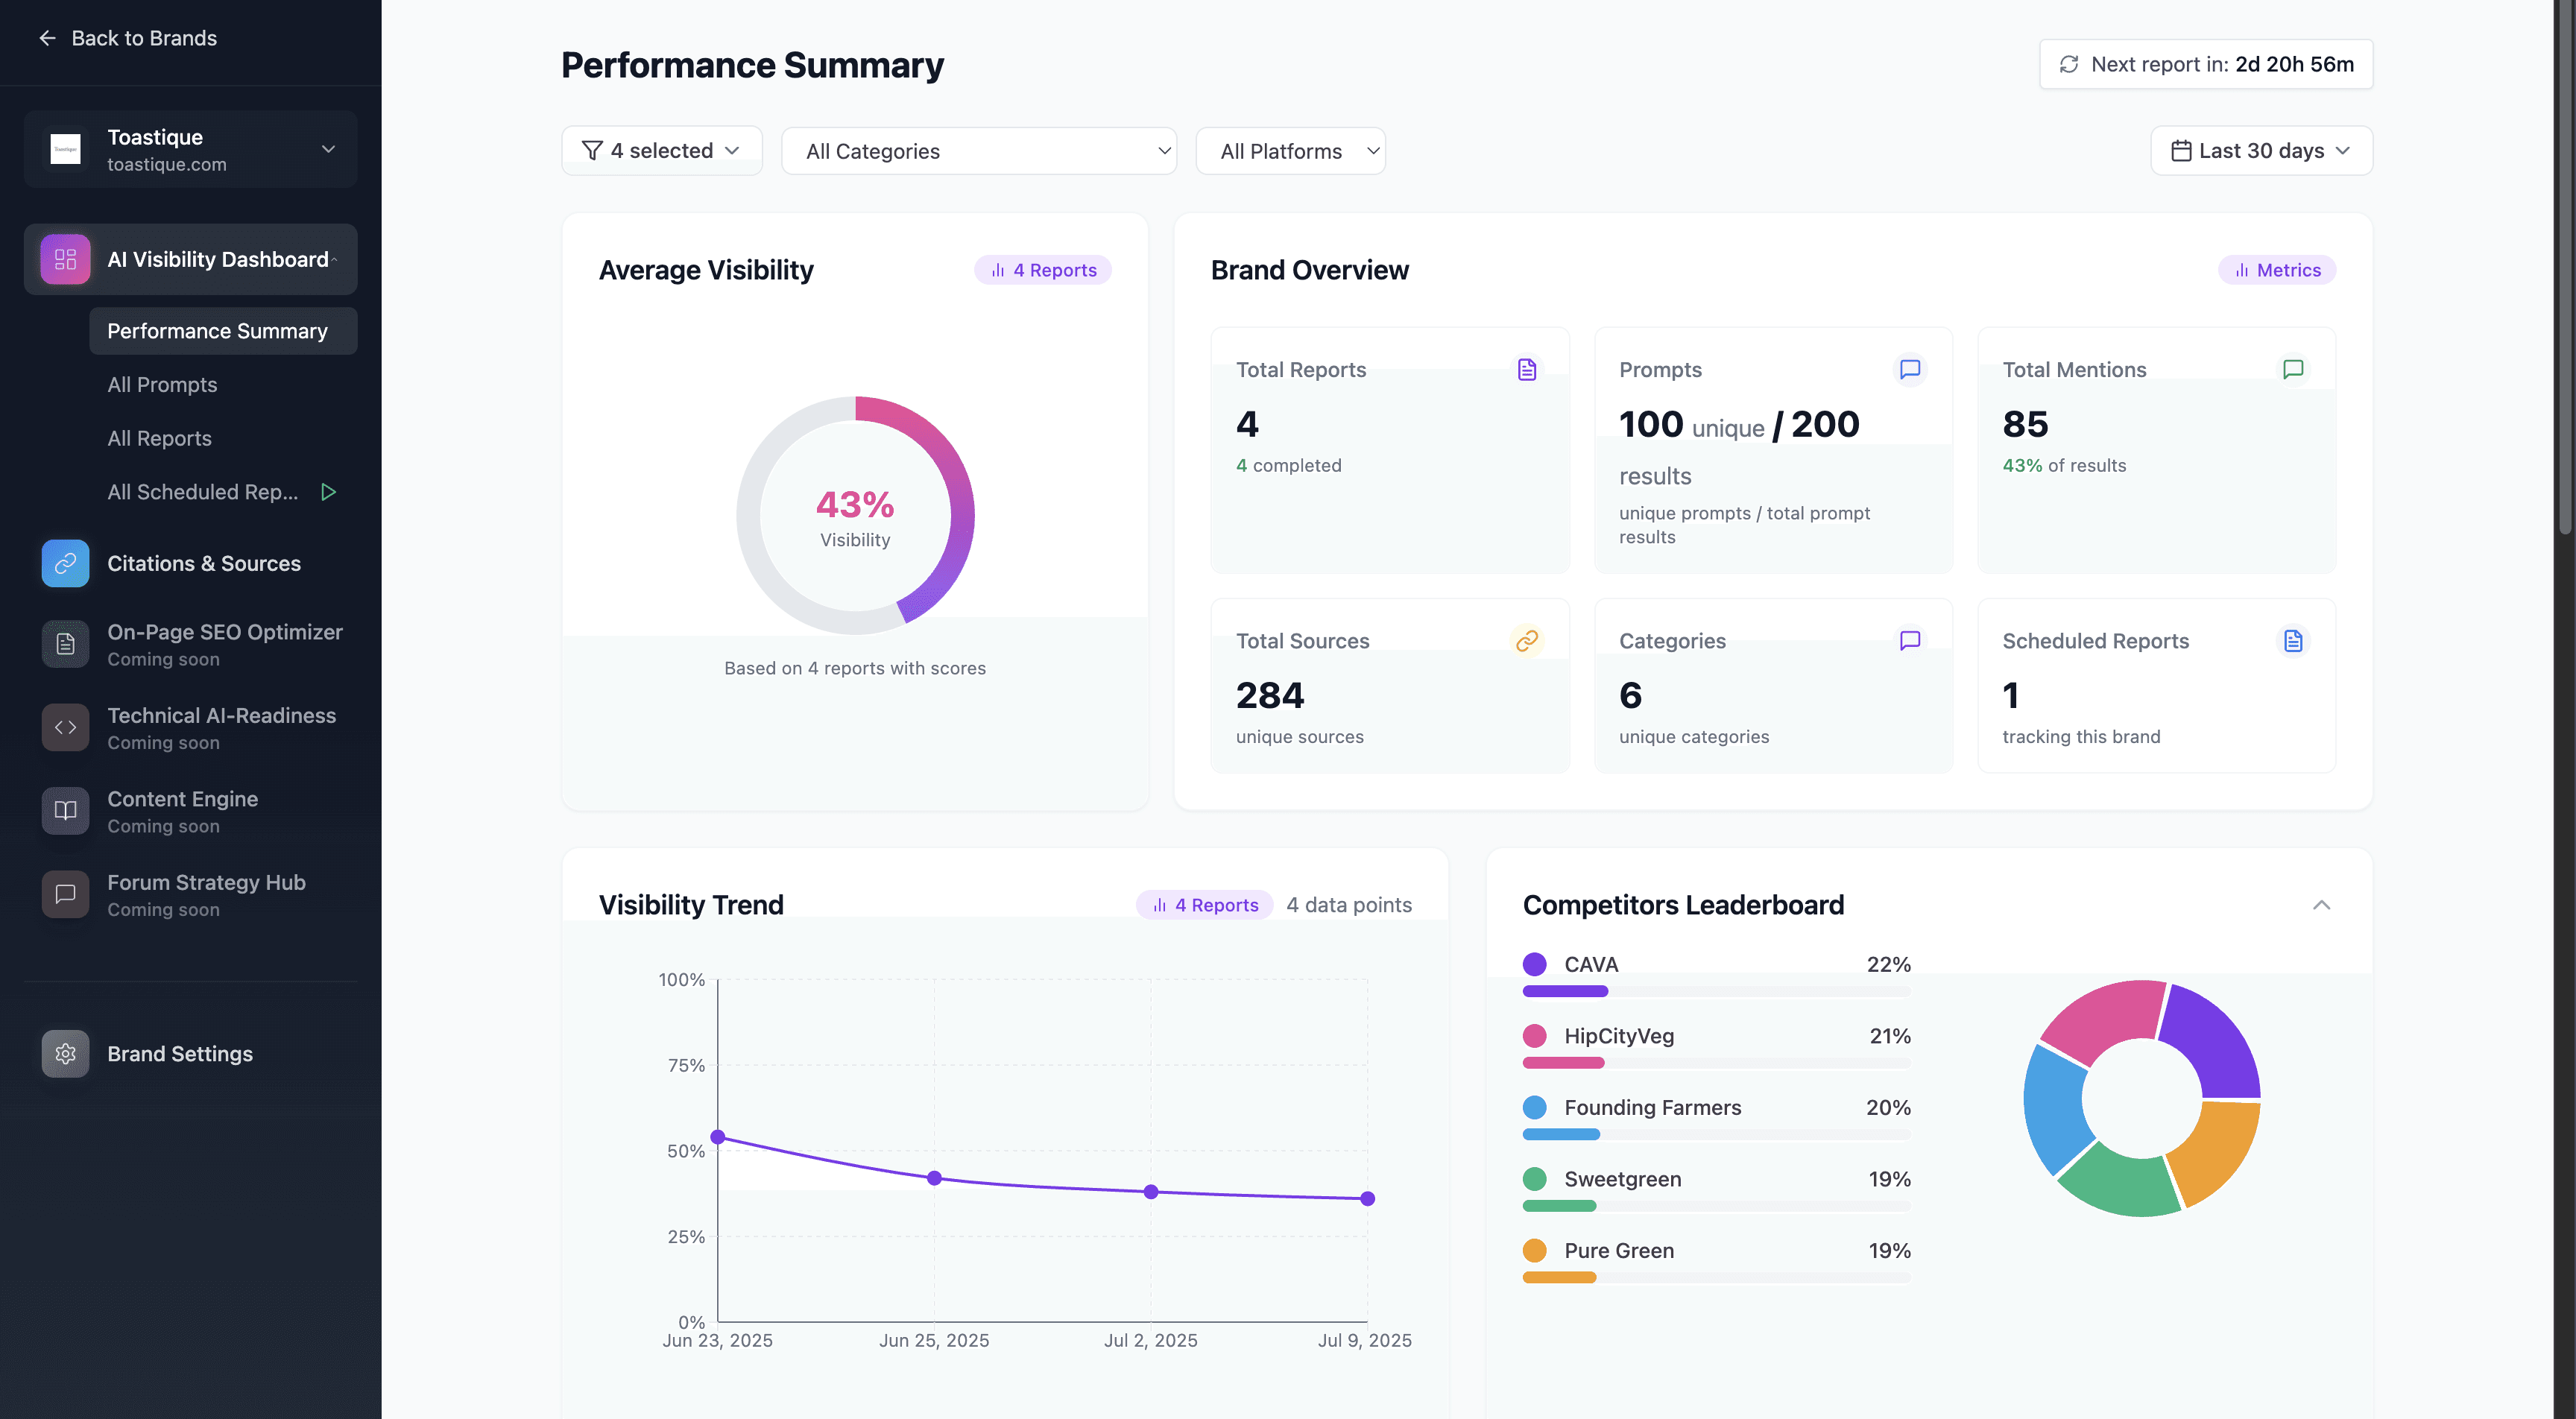
Task: Click the Jul 9, 2025 trend data point
Action: tap(1367, 1198)
